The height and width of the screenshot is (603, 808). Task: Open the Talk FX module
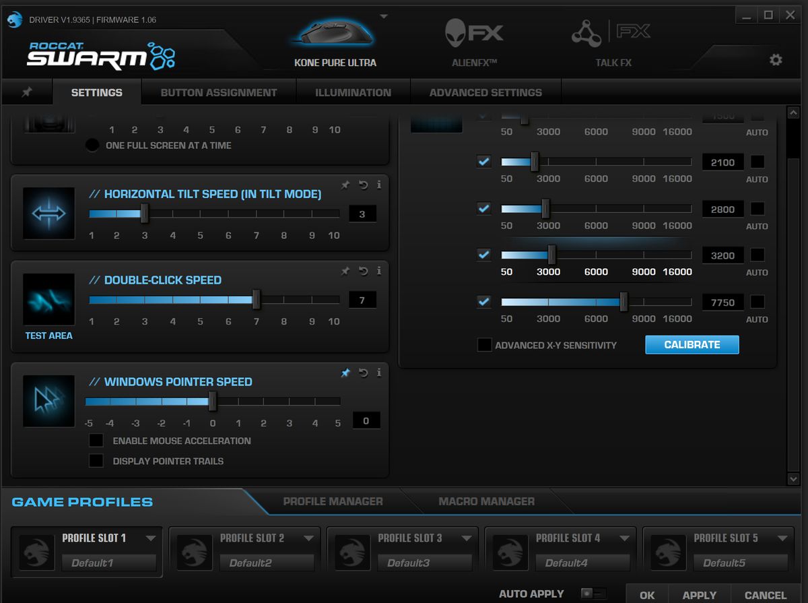pyautogui.click(x=613, y=42)
